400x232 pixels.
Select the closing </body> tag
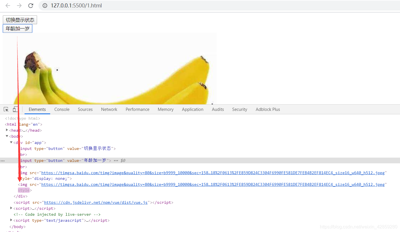pos(17,227)
